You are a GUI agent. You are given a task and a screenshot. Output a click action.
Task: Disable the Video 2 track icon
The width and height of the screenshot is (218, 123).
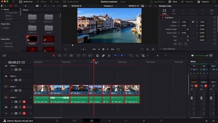[20, 80]
